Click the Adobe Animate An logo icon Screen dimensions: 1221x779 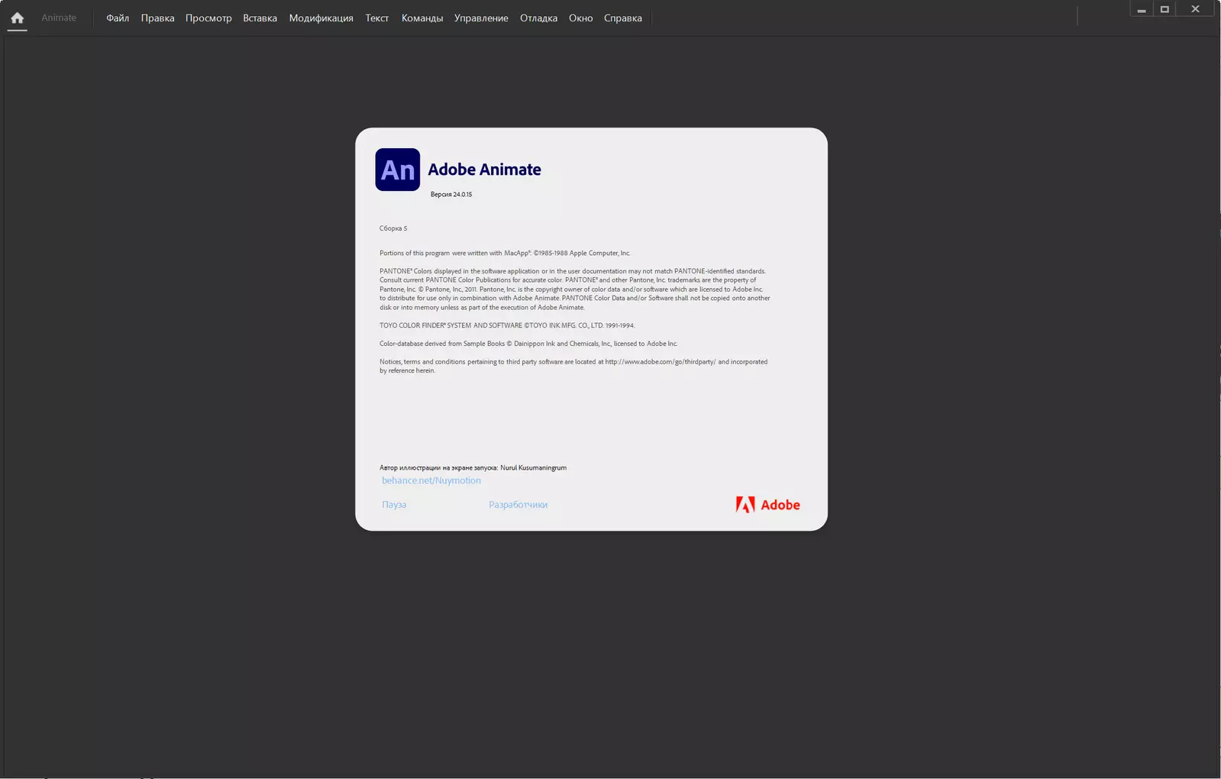pyautogui.click(x=397, y=170)
